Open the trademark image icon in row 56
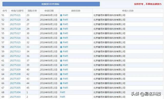Image resolution: width=164 pixels, height=99 pixels. (61, 38)
